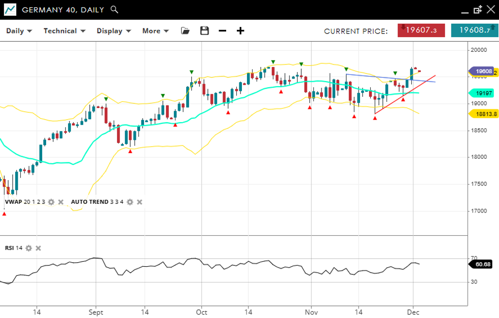Image resolution: width=499 pixels, height=318 pixels.
Task: Detach chart into new window
Action: point(477,10)
